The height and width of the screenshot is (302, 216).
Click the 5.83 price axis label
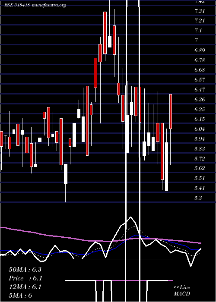200,149
